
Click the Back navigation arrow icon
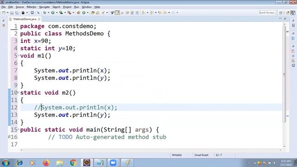click(165, 13)
